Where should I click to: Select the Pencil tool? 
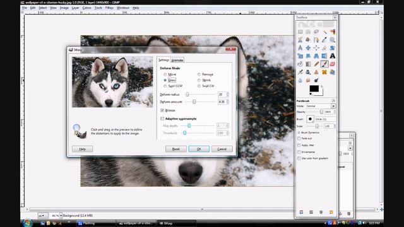(316, 64)
